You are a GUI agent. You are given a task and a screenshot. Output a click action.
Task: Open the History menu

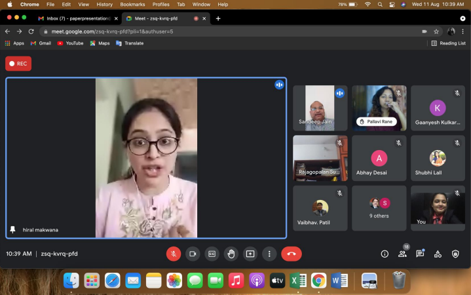105,5
